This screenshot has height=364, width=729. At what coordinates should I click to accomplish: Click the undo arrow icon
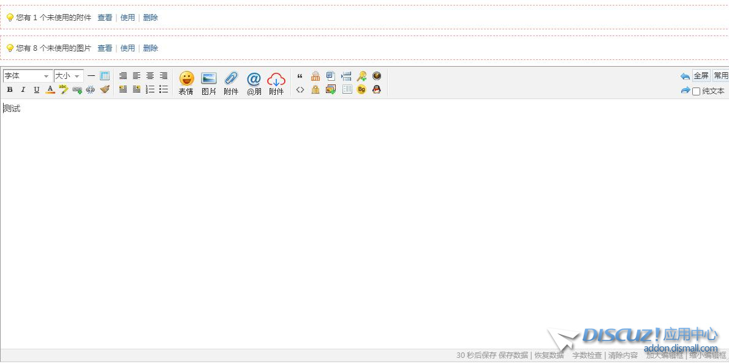(x=685, y=76)
